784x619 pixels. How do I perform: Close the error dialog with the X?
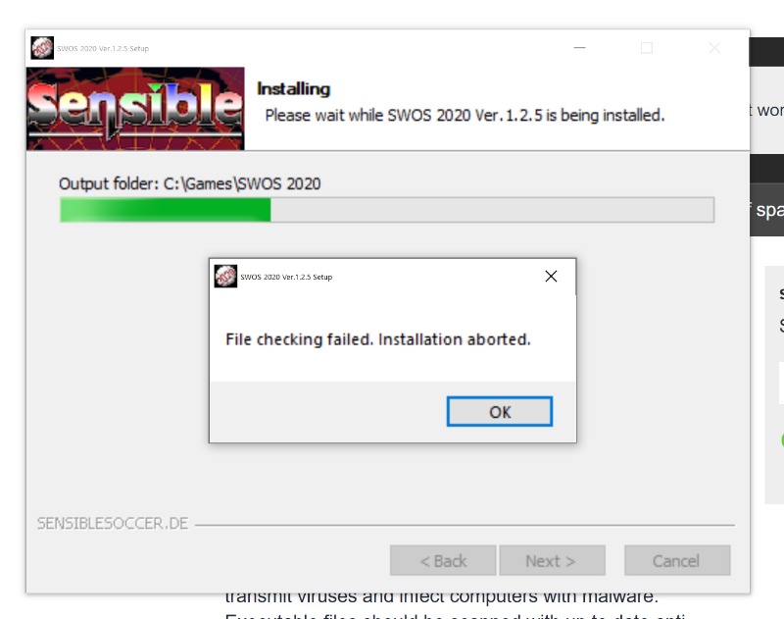coord(551,277)
